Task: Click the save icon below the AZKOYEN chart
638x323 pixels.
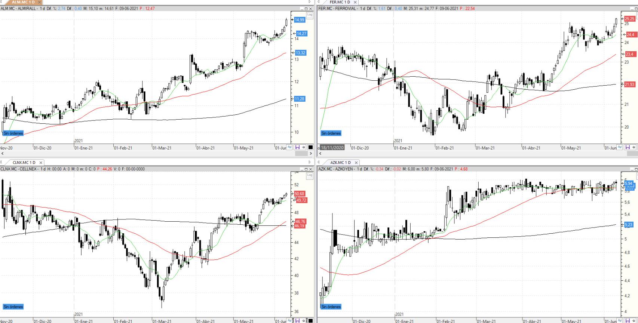Action: tap(628, 320)
